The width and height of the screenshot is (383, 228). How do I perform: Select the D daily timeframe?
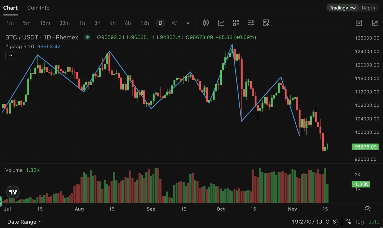[x=160, y=23]
